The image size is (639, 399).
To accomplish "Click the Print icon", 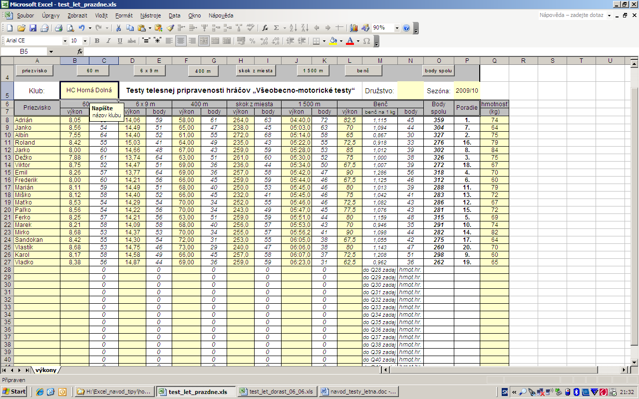I will click(58, 28).
